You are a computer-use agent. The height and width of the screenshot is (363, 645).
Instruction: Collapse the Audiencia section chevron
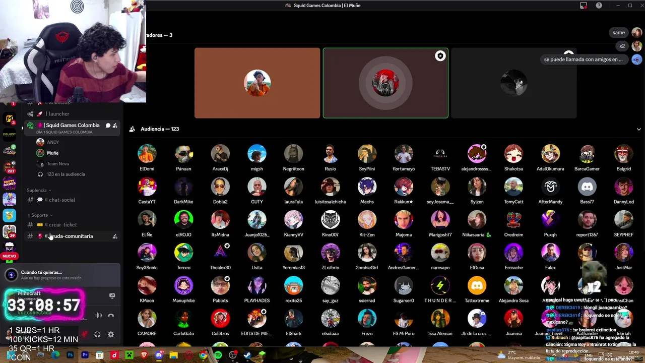click(638, 129)
